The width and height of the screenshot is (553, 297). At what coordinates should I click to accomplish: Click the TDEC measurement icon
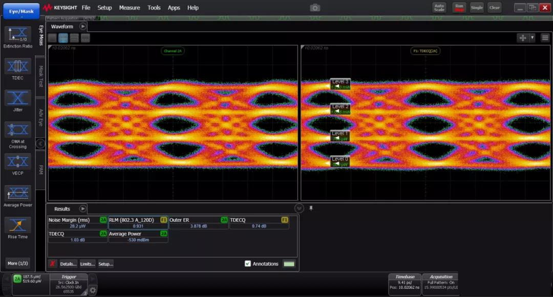point(17,67)
